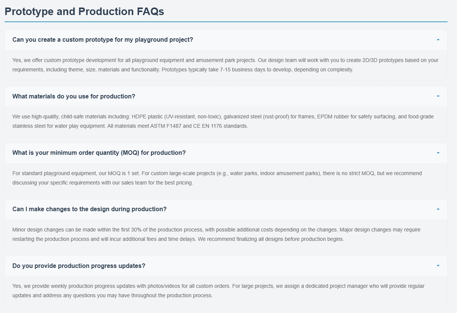Collapse the minimum order quantity section
Viewport: 457px width, 313px height.
pos(438,153)
